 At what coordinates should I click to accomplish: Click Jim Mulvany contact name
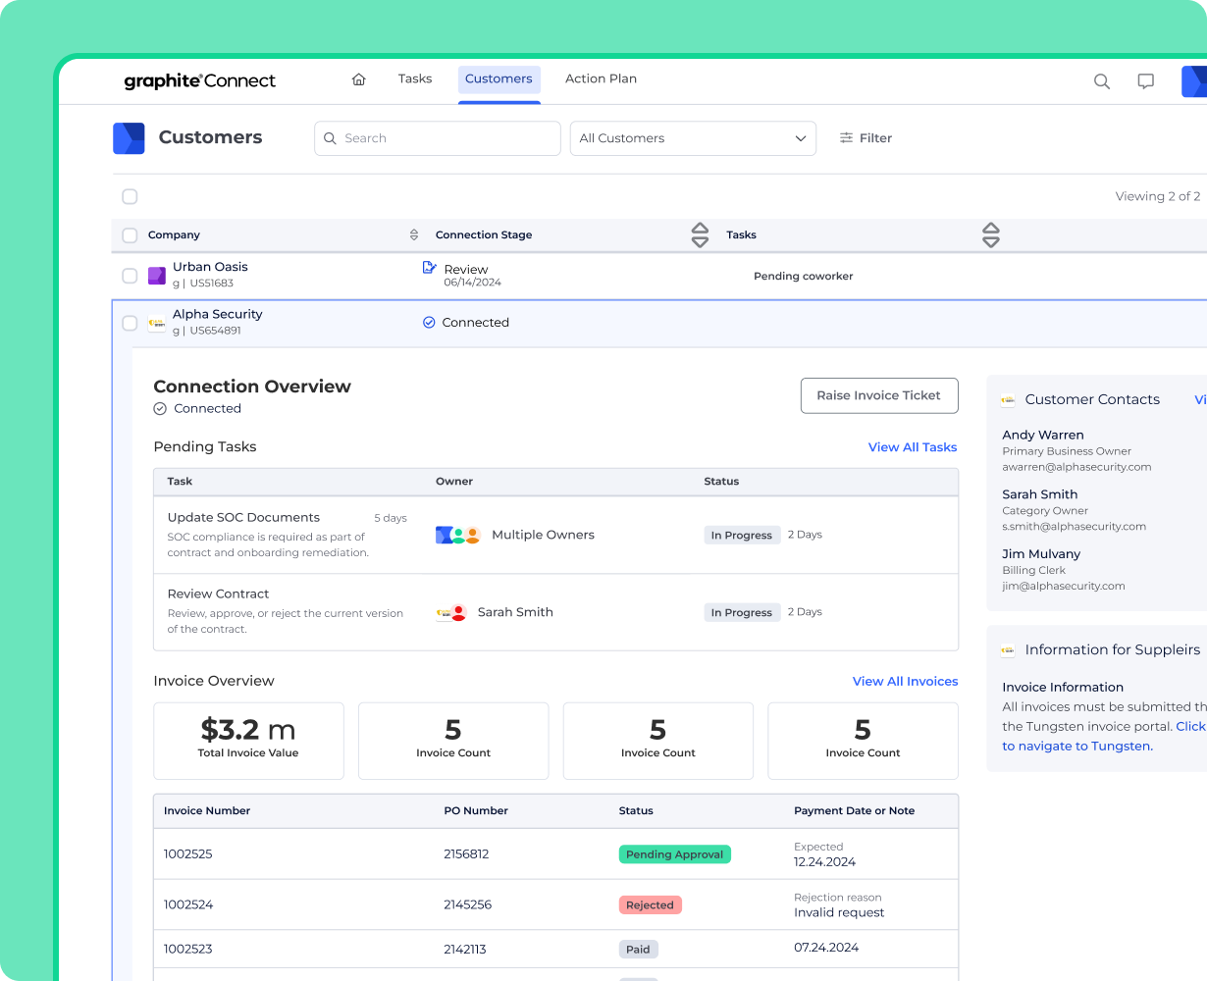tap(1041, 555)
